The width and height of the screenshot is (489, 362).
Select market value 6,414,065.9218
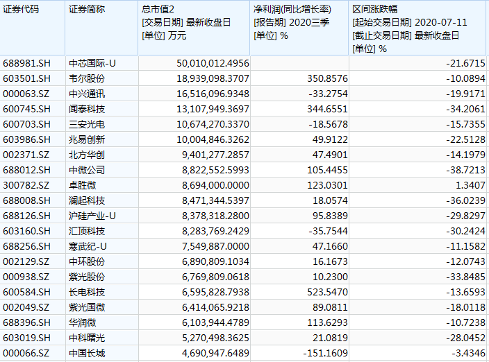click(x=215, y=307)
